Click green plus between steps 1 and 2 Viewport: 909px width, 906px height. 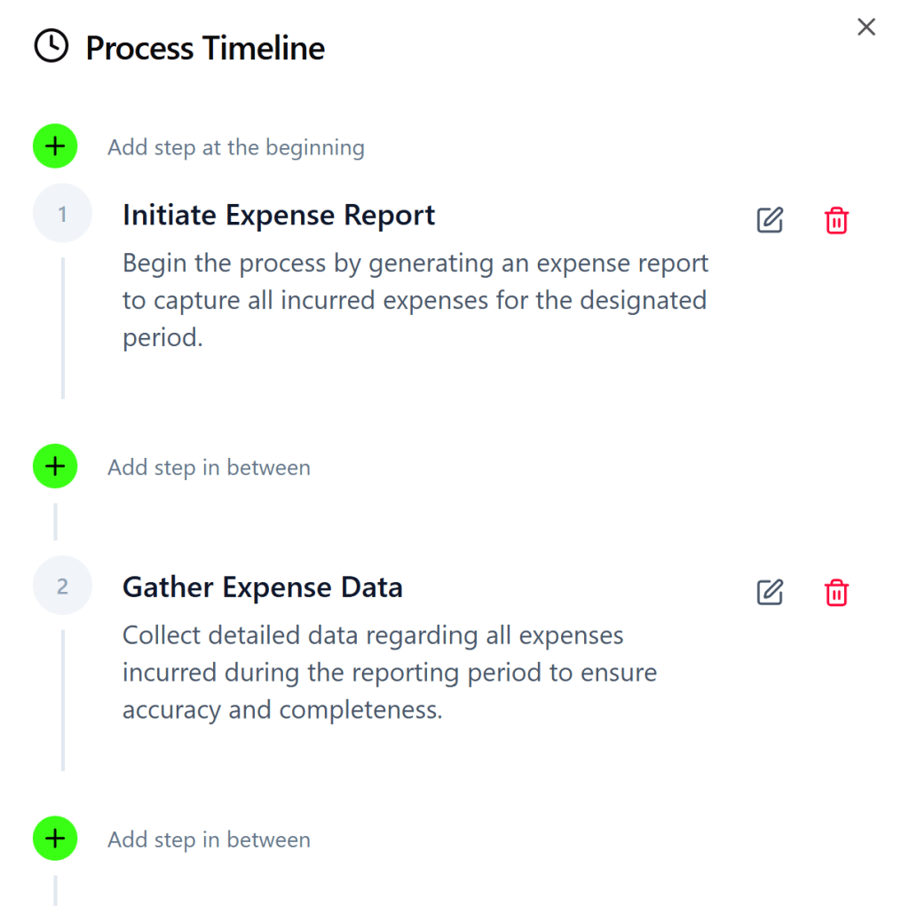point(55,467)
